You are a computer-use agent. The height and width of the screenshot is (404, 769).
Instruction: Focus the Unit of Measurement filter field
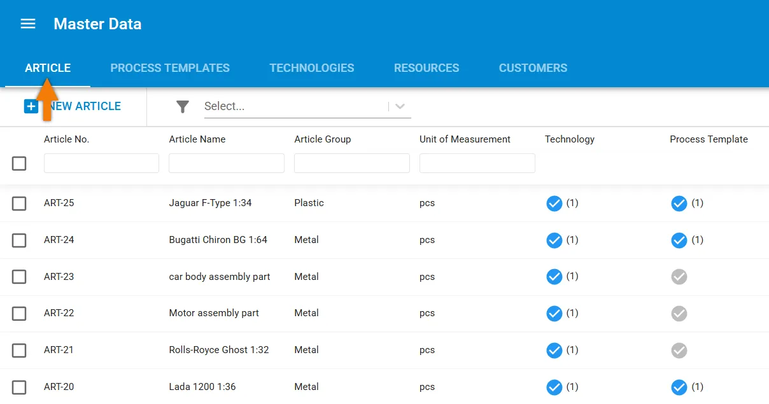(477, 164)
